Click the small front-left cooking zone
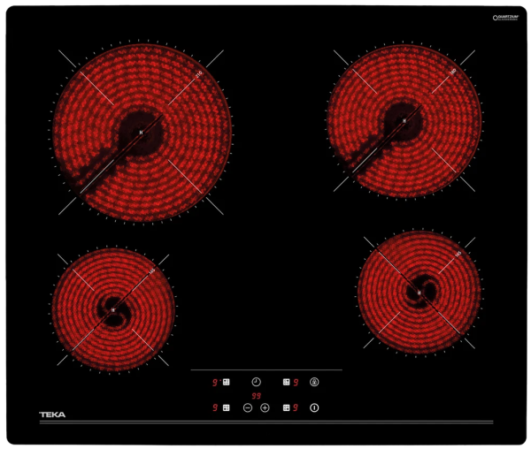Screen dimensions: 531x449 [x=112, y=309]
